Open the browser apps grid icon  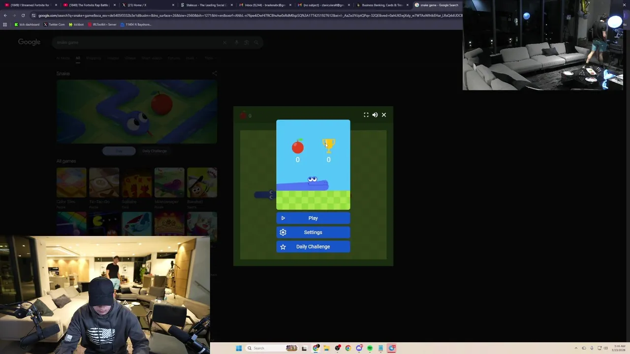[x=5, y=25]
